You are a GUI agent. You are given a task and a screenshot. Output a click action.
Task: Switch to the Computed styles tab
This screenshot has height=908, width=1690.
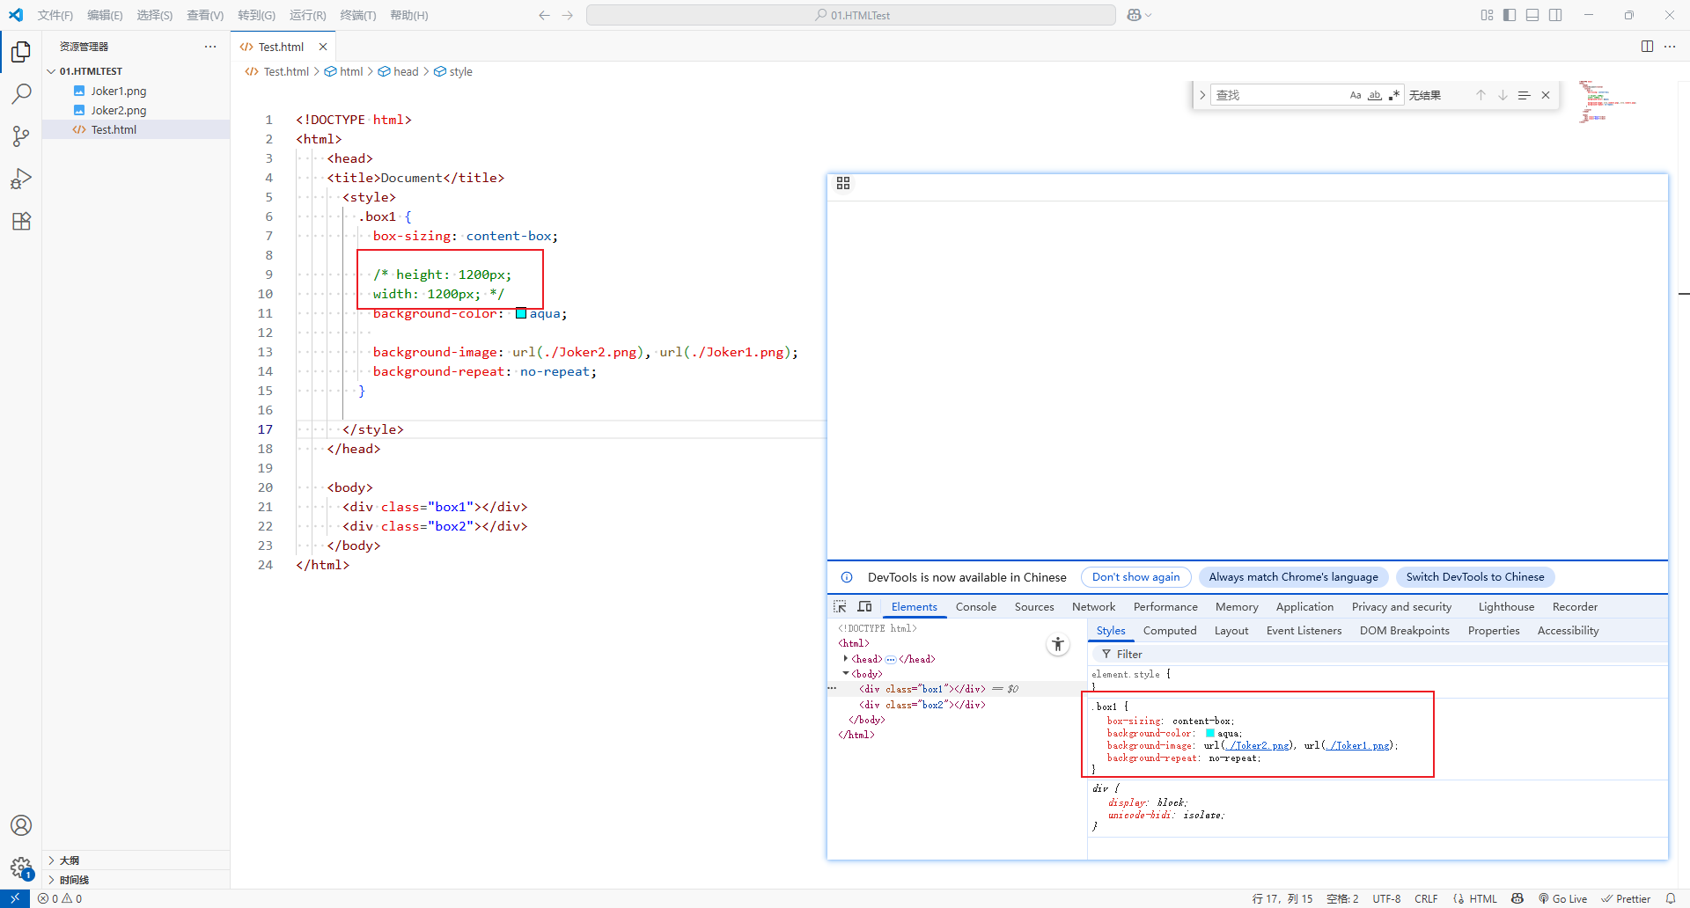(x=1170, y=630)
